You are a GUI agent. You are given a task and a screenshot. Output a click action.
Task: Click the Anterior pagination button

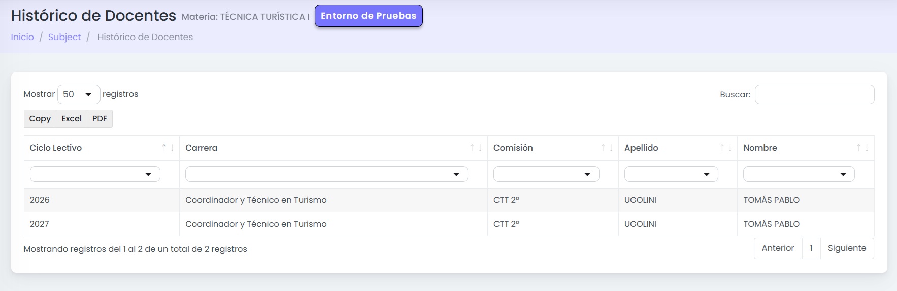(x=778, y=248)
